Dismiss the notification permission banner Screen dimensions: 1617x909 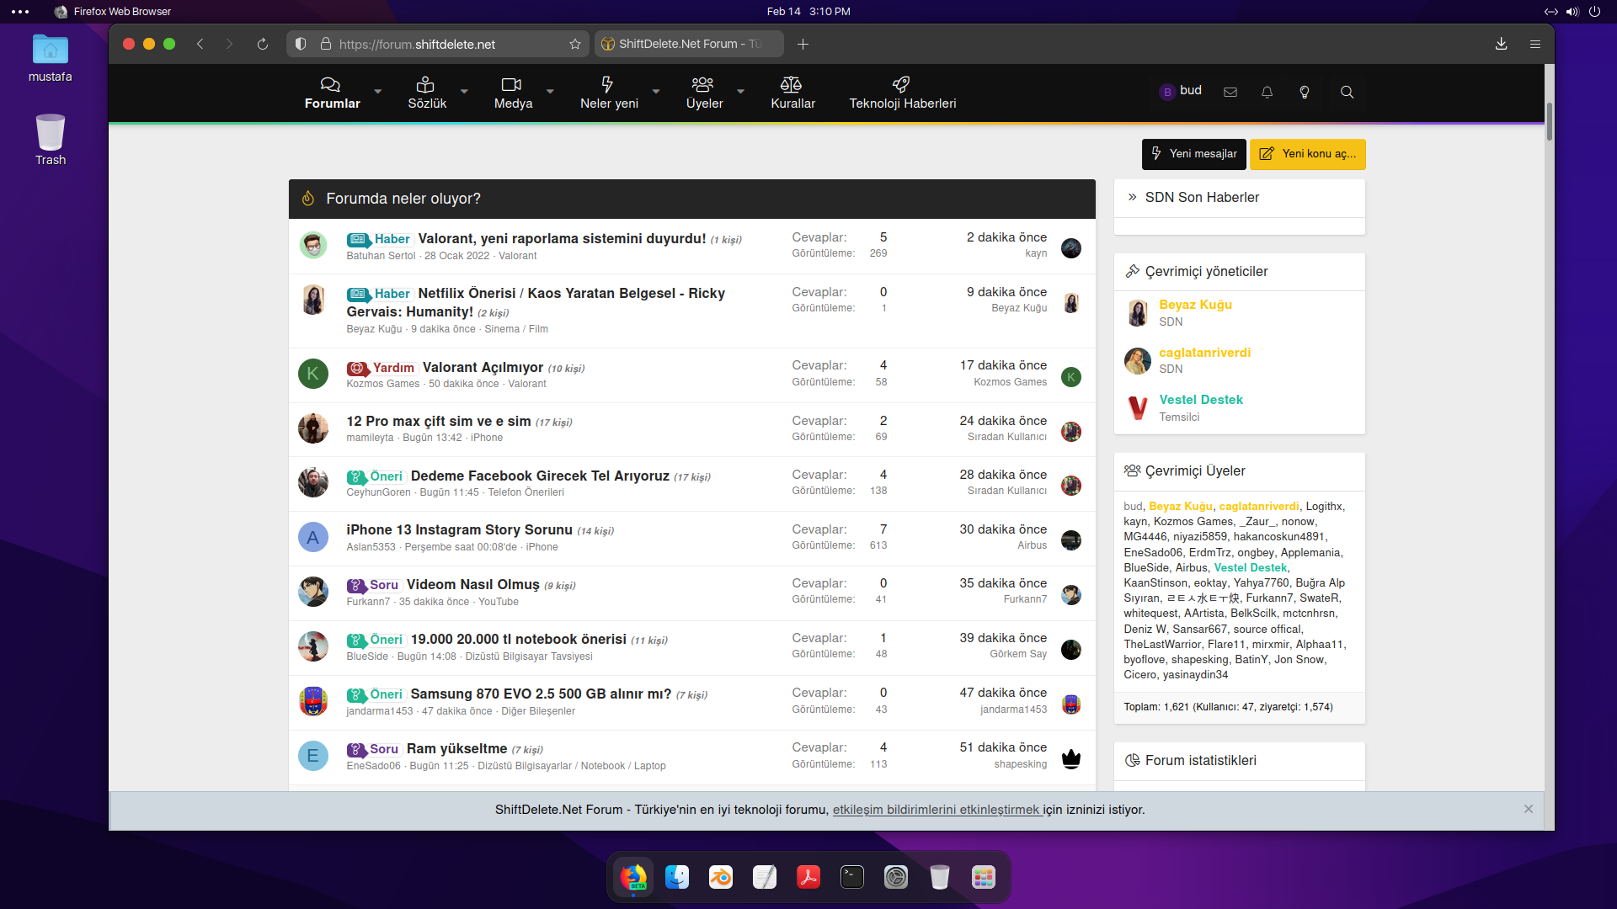(x=1528, y=809)
